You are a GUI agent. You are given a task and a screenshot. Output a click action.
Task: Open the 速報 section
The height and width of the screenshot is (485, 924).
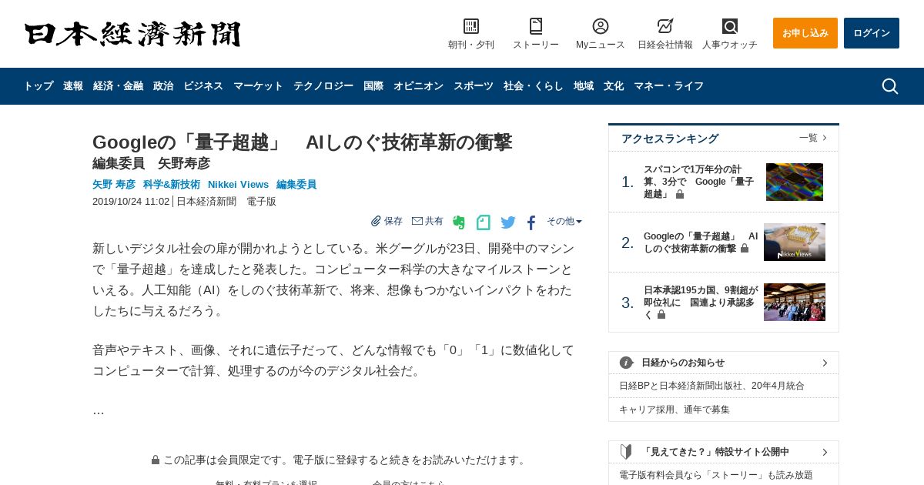click(x=73, y=86)
